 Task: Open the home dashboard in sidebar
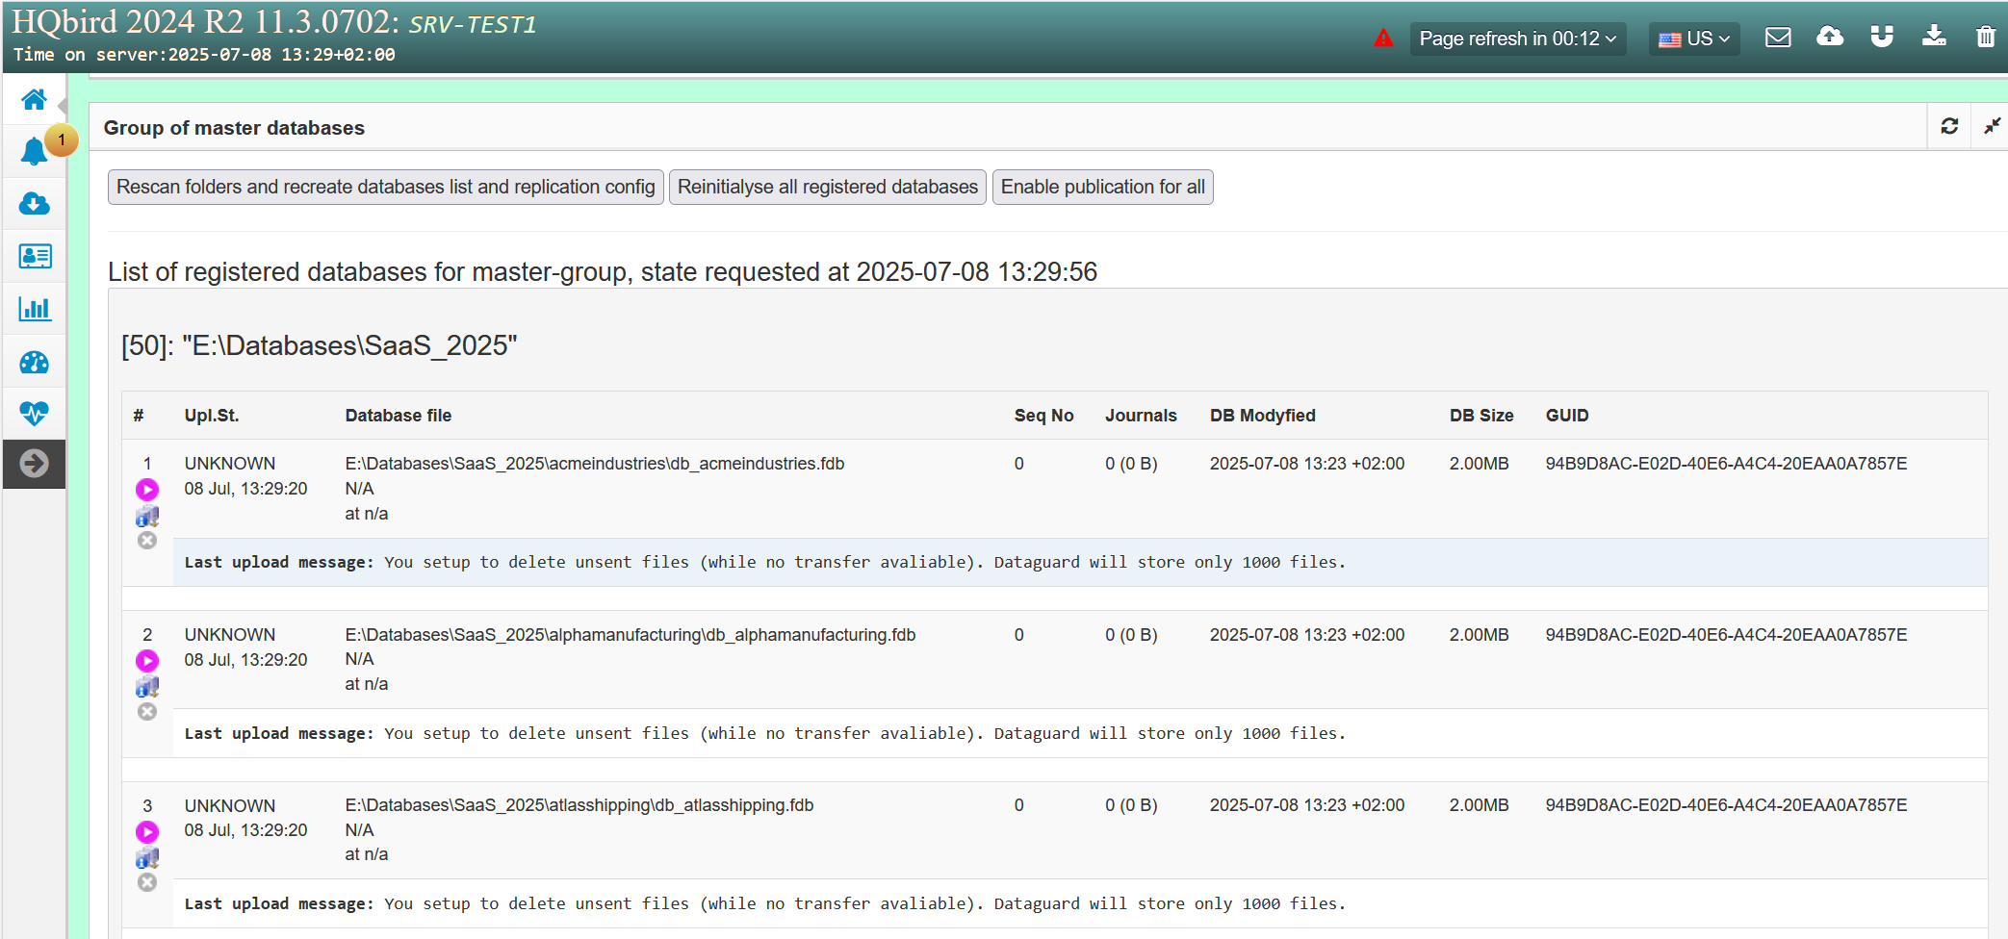[x=34, y=99]
